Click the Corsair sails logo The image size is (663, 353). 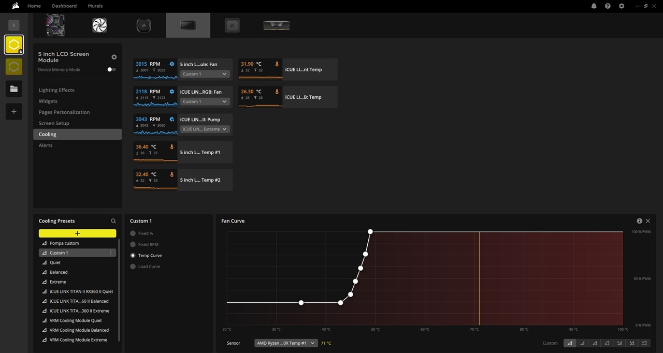[x=16, y=6]
